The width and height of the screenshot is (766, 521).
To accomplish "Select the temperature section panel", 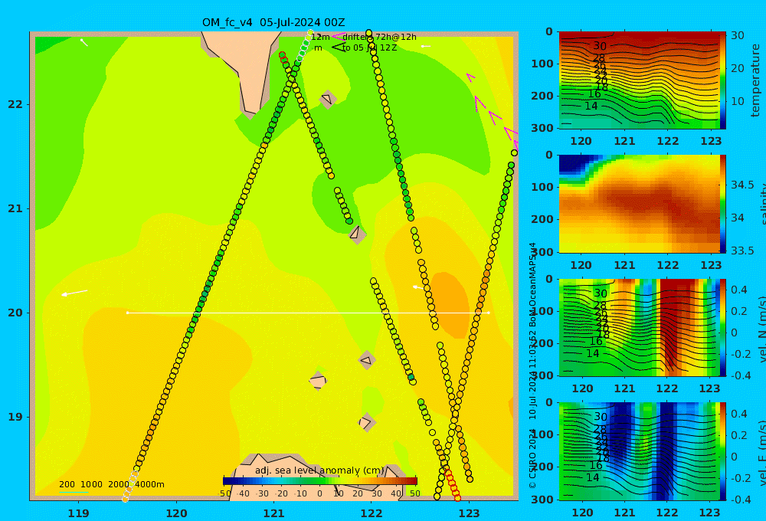I will [x=639, y=80].
